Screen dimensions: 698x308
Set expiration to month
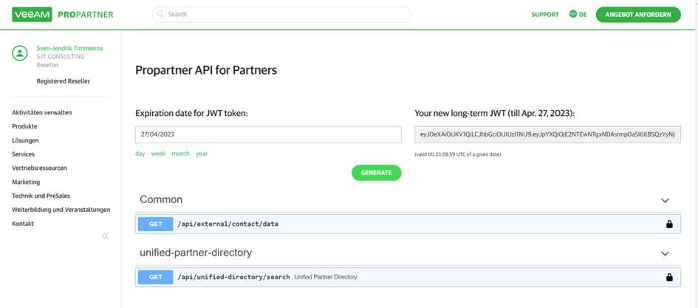181,154
